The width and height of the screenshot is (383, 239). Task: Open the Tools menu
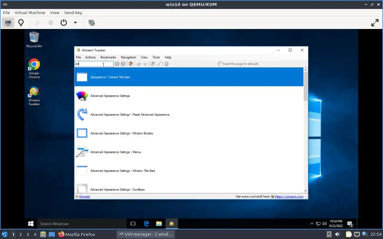tap(156, 57)
